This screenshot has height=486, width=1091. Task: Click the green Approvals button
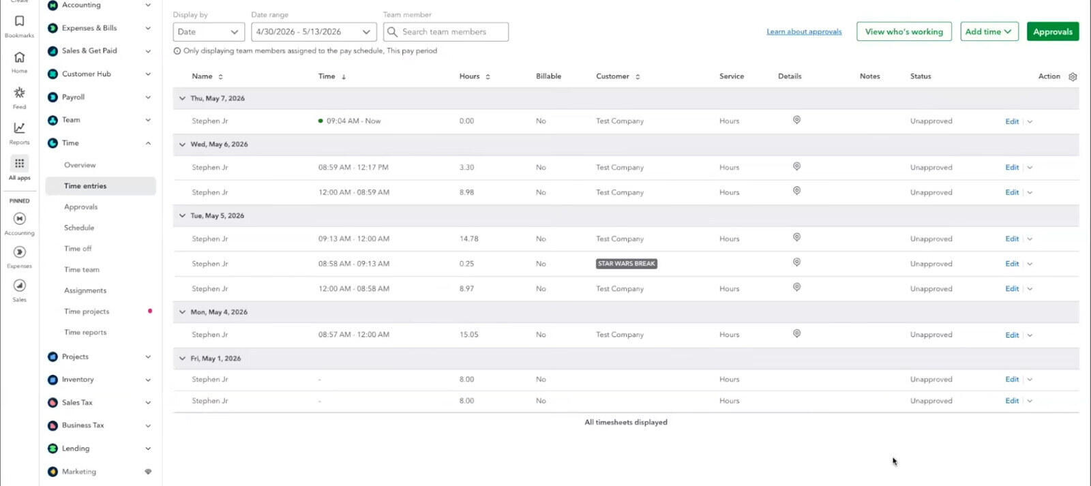[x=1053, y=31]
